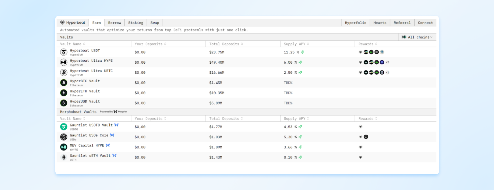Click the +2 rewards badge in Ultra HYPE row
The height and width of the screenshot is (190, 494).
(387, 62)
